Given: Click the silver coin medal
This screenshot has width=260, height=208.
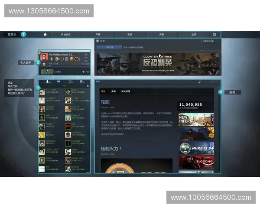Looking at the screenshot, I should 67,59.
